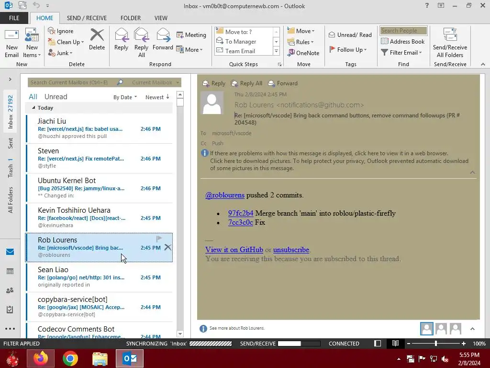
Task: Run Send/Receive All Folders
Action: [x=450, y=43]
